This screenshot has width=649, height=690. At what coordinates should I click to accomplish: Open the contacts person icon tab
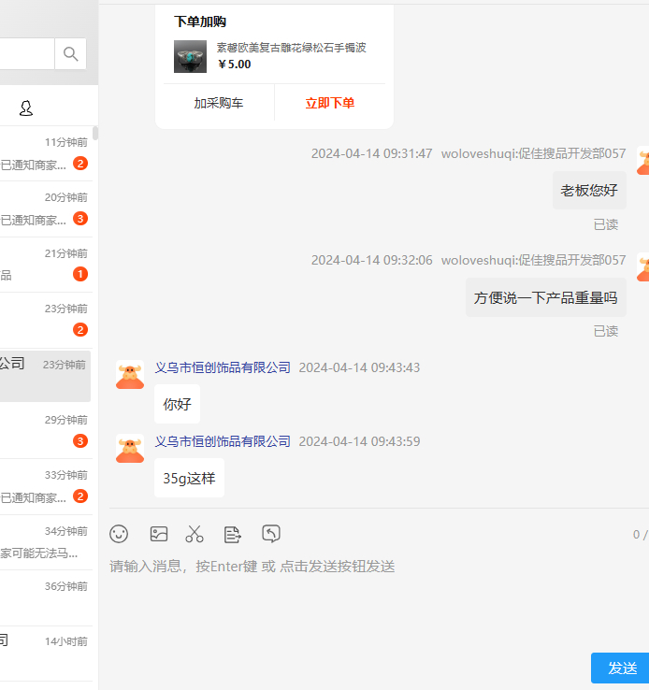click(x=26, y=109)
